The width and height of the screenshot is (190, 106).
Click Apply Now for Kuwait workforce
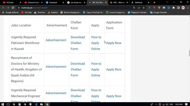tap(114, 43)
